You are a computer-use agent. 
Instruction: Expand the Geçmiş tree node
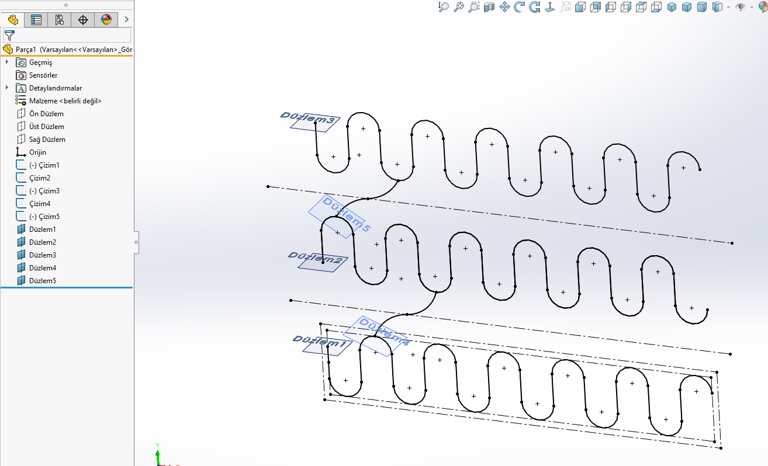coord(7,62)
